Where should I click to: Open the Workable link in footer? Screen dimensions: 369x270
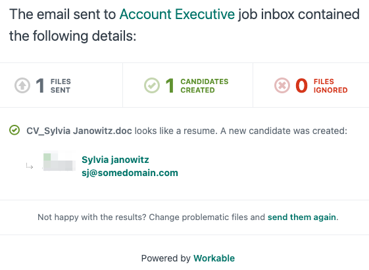(x=214, y=258)
